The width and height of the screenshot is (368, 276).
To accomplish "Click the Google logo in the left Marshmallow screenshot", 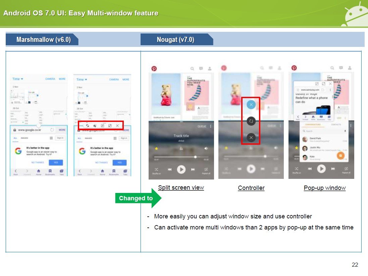I will pos(18,151).
